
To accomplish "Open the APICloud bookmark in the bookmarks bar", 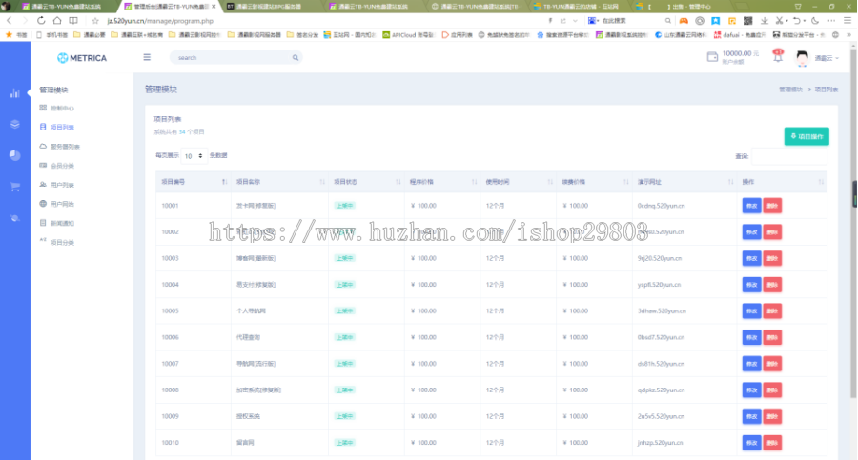I will click(x=408, y=35).
